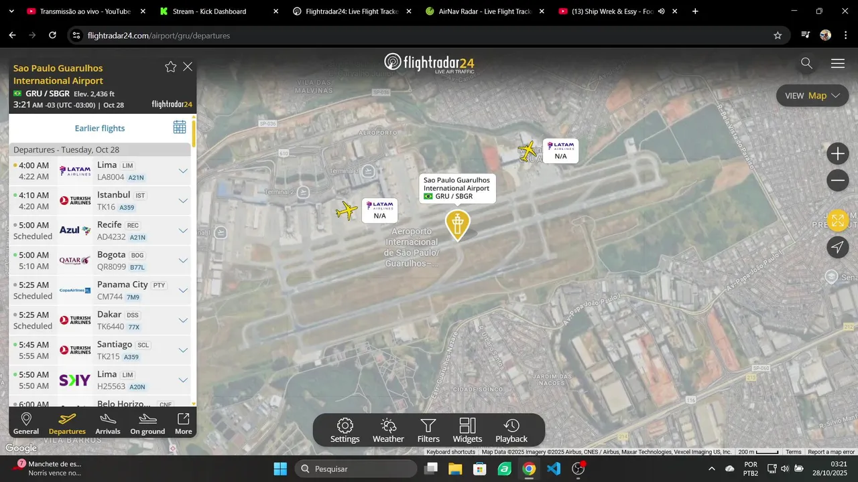Reload the current page
The image size is (858, 482).
[52, 35]
